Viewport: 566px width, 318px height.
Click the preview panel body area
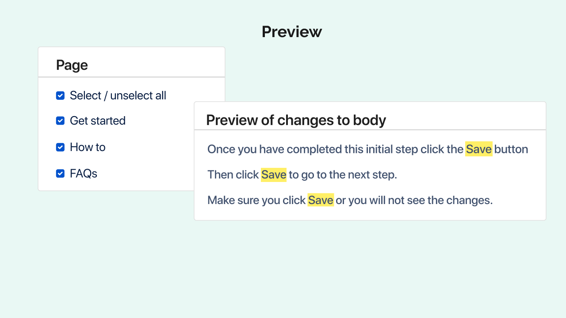(x=370, y=174)
